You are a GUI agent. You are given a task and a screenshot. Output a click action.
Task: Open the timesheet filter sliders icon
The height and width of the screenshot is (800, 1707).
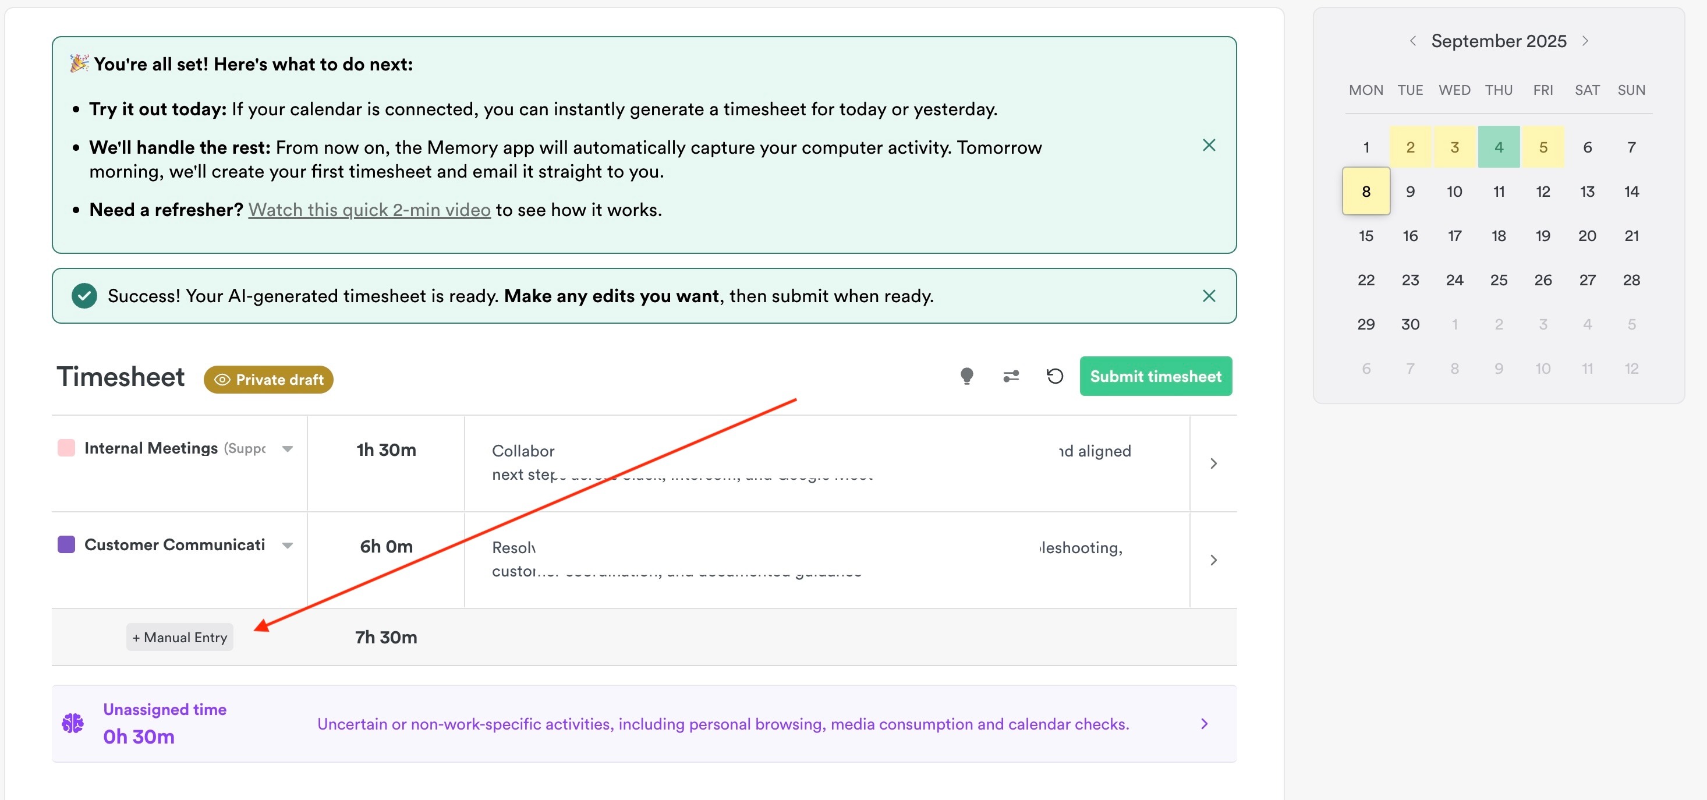tap(1011, 376)
